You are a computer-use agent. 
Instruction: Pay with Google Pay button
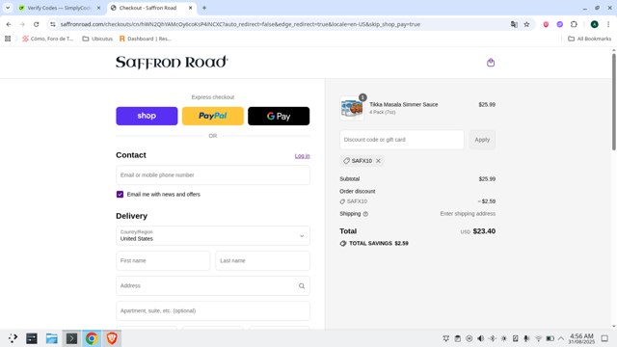279,116
